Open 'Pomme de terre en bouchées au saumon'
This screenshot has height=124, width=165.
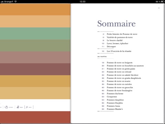coord(125,66)
